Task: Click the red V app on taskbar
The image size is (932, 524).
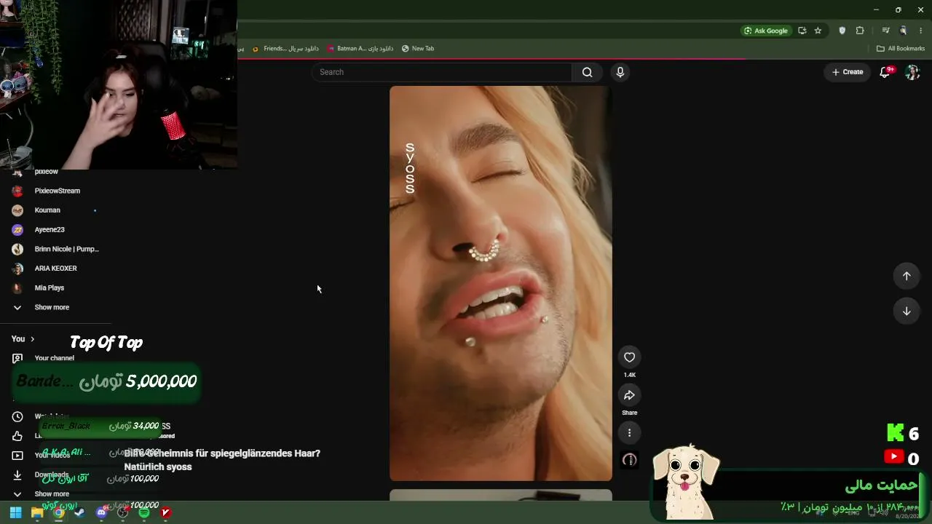Action: tap(166, 512)
